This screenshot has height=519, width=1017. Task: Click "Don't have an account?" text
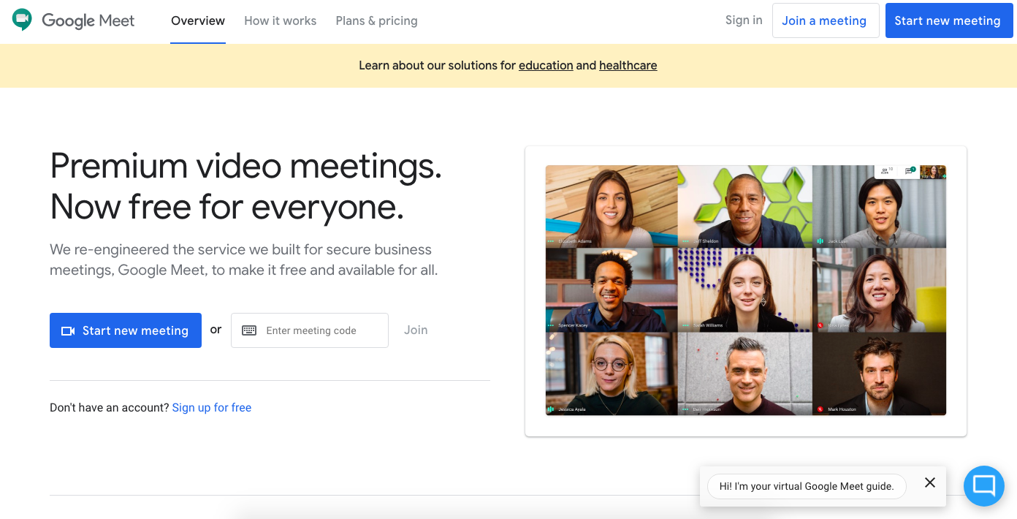110,407
